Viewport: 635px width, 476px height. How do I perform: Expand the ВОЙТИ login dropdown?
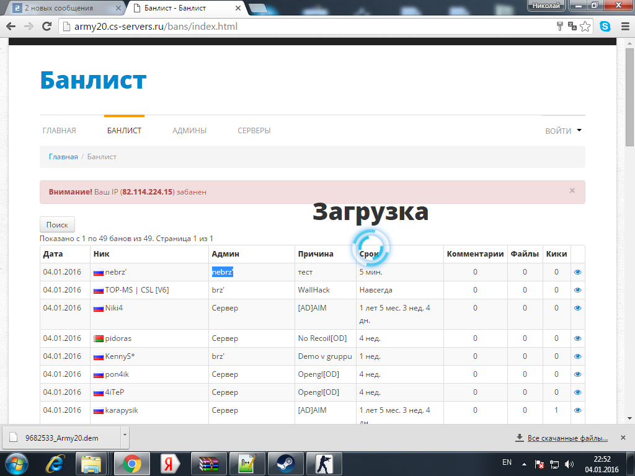tap(563, 131)
